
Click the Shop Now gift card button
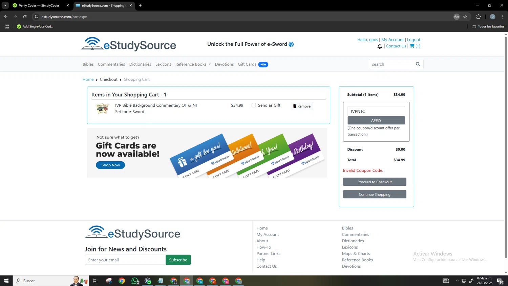[110, 165]
